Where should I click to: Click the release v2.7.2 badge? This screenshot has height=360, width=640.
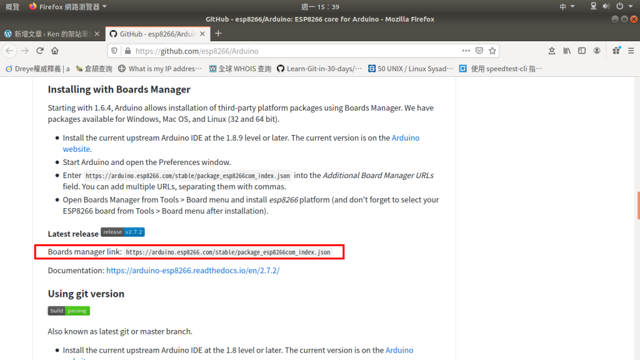pos(122,232)
